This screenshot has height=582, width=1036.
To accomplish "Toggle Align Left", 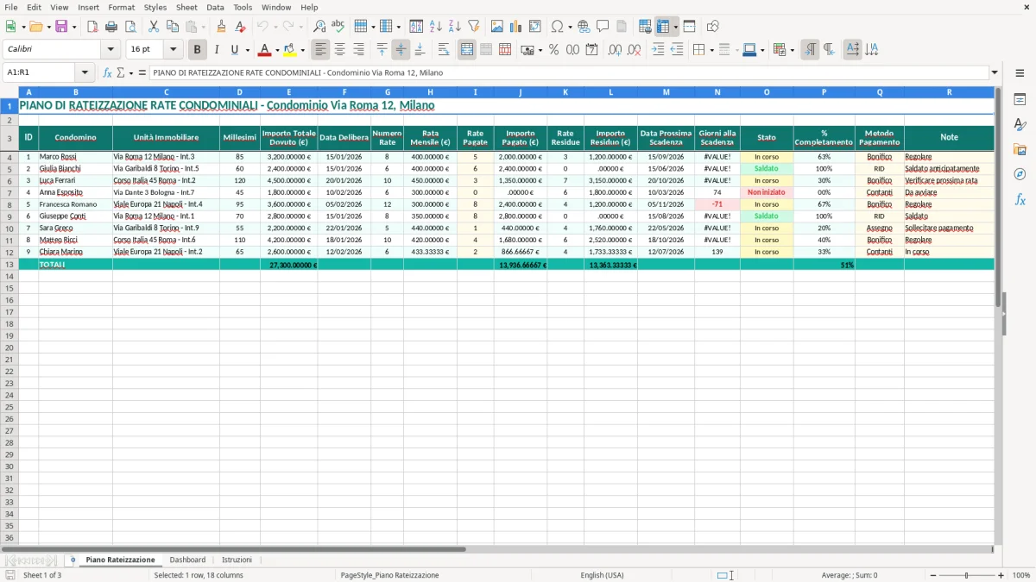I will [320, 50].
